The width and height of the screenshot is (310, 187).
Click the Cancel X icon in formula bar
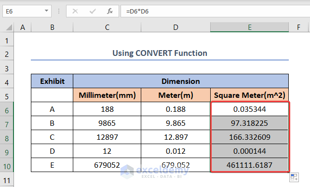click(x=75, y=11)
